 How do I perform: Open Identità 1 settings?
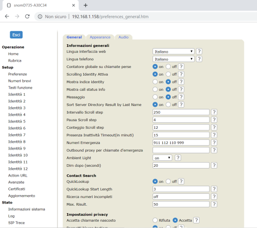[17, 94]
